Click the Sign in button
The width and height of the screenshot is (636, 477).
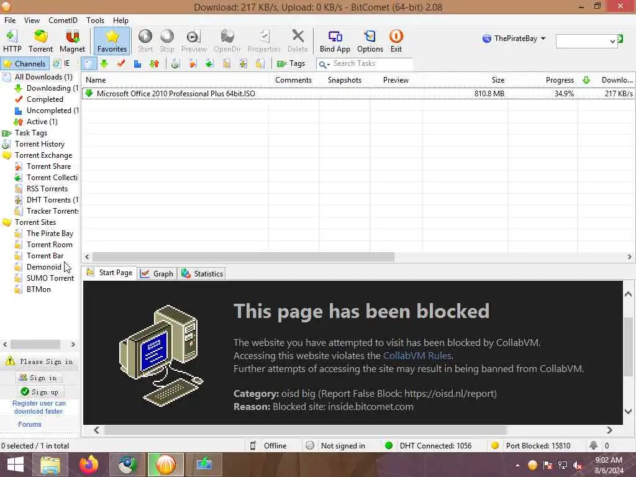click(x=38, y=378)
